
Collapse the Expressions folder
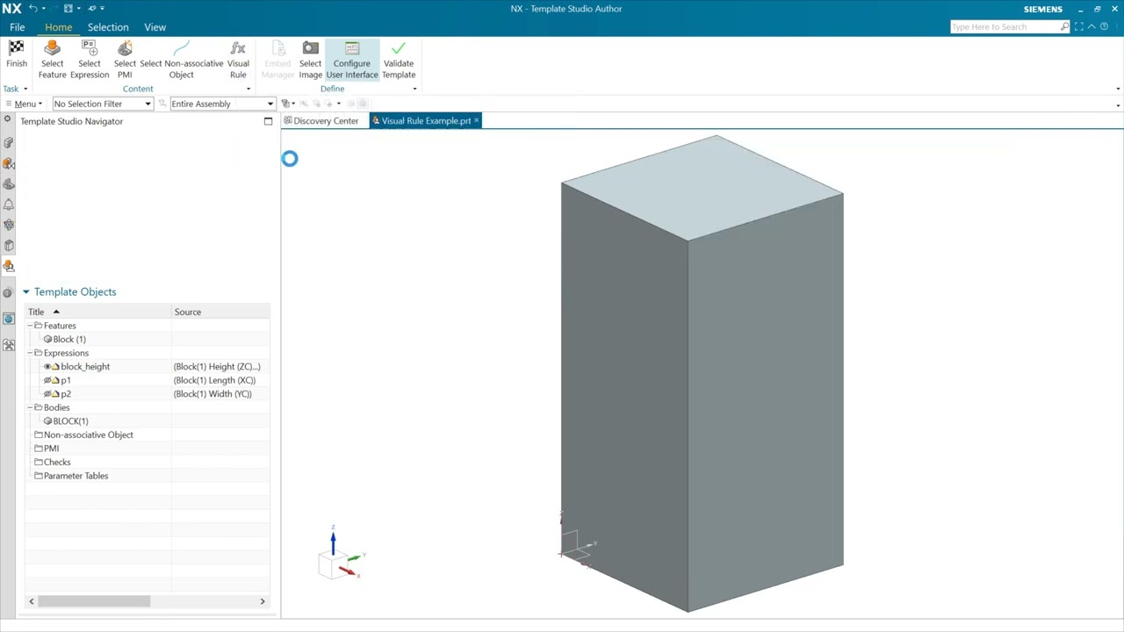[30, 353]
